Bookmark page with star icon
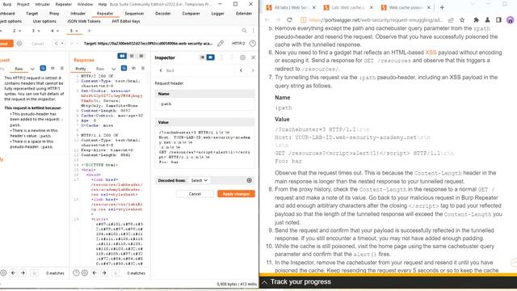This screenshot has width=517, height=291. coord(462,19)
